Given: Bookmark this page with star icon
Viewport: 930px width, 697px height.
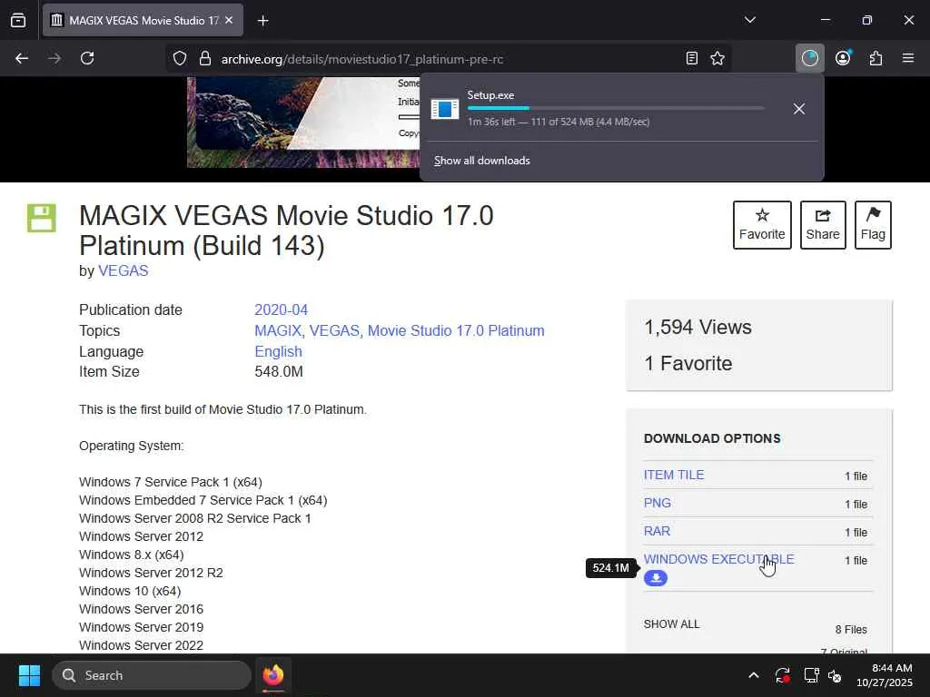Looking at the screenshot, I should click(717, 58).
